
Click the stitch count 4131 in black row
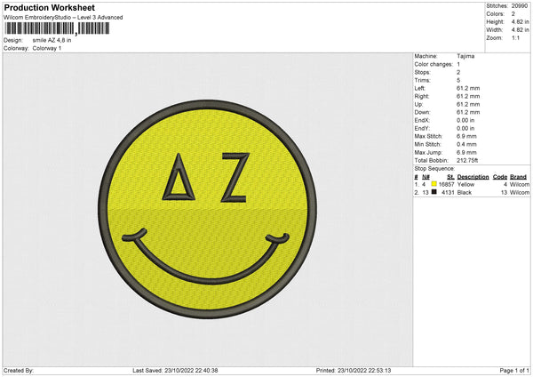tap(448, 193)
